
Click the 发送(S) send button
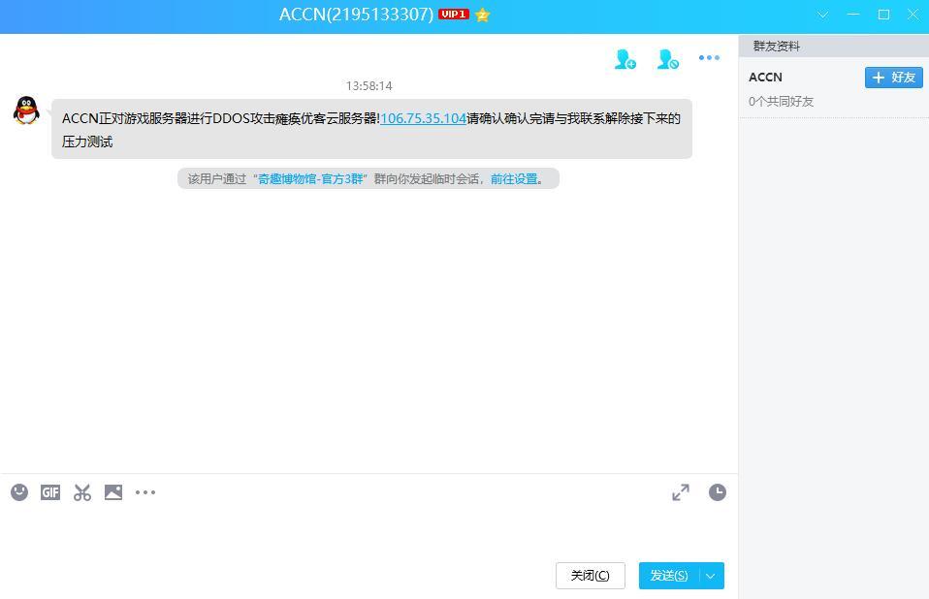669,576
